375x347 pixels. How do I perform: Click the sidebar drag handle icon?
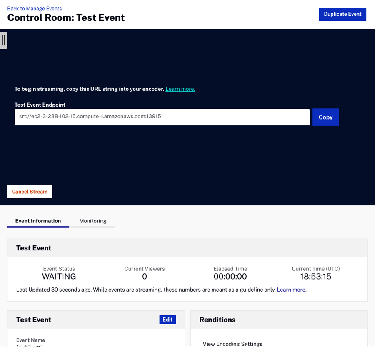(x=3, y=40)
